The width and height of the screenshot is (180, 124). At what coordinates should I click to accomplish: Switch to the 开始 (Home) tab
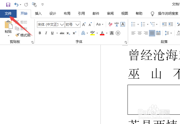pyautogui.click(x=24, y=14)
